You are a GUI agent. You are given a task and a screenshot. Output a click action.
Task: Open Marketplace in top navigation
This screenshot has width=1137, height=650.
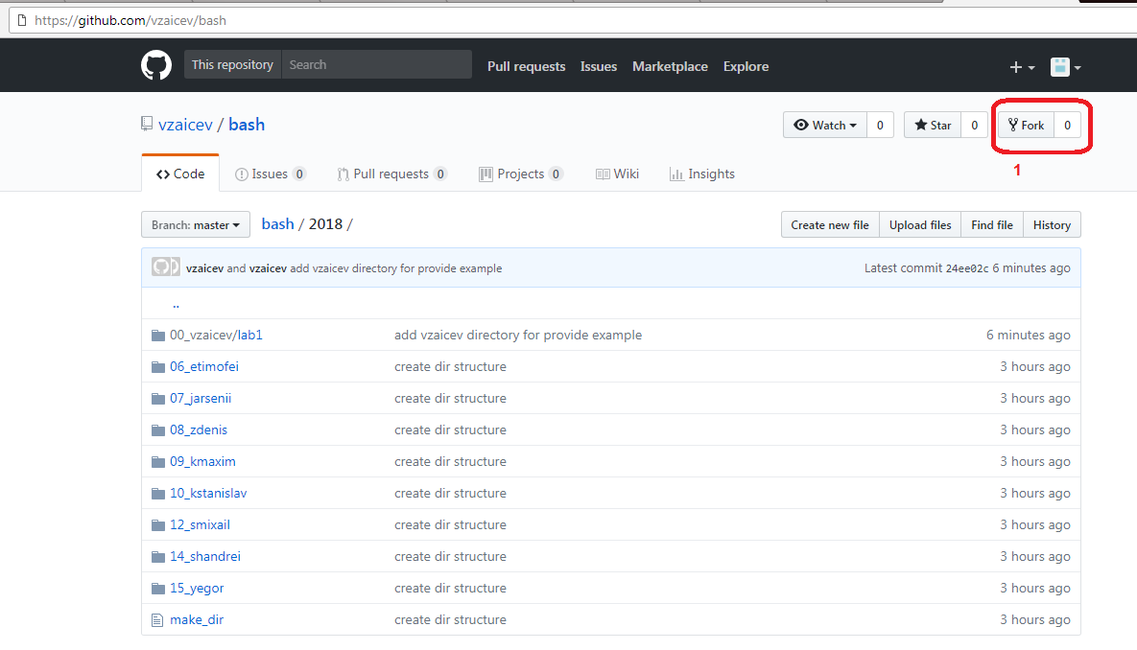(670, 66)
